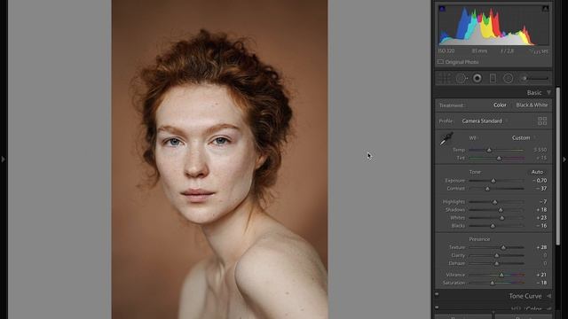Click the Blacks value -16
The height and width of the screenshot is (319, 568).
pos(541,226)
